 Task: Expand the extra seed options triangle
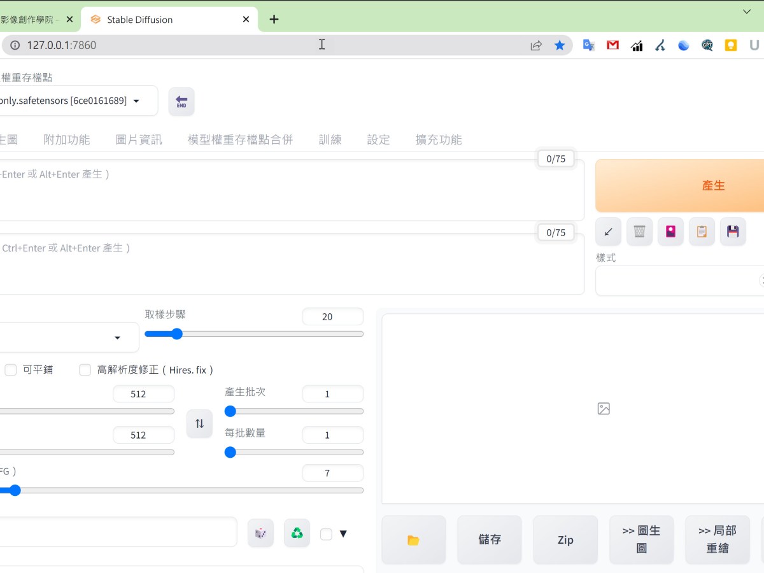click(x=343, y=534)
